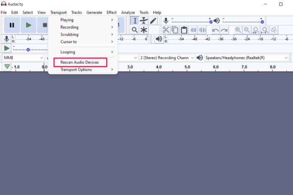293x195 pixels.
Task: Open the Generate menu
Action: (x=94, y=13)
